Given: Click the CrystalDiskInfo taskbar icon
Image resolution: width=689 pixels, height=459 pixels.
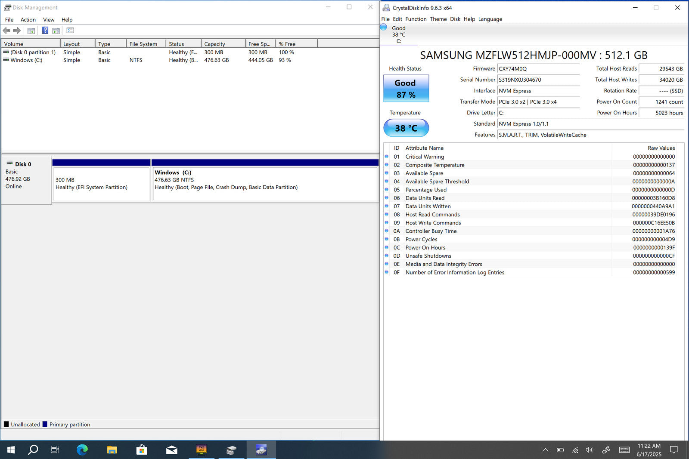Looking at the screenshot, I should pyautogui.click(x=261, y=450).
